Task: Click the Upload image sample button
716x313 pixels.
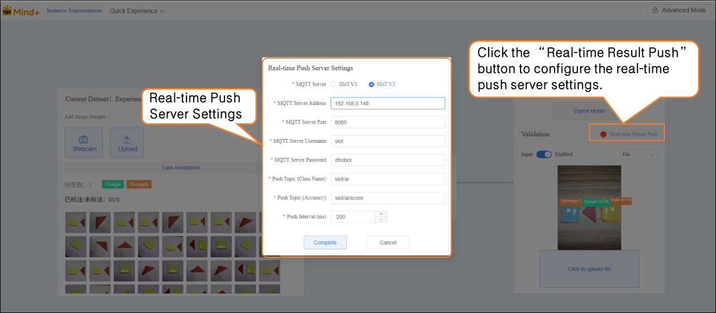Action: pos(127,143)
